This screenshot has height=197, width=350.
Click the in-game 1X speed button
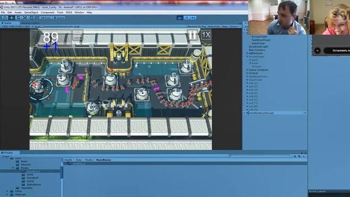point(206,35)
